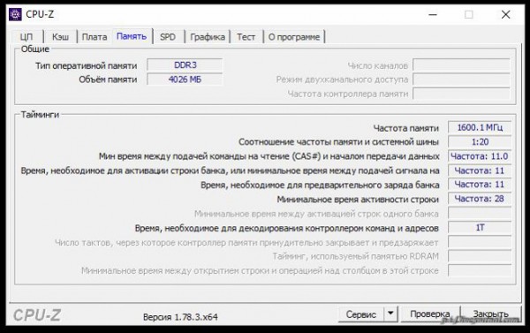The image size is (530, 333).
Task: Go to the Память tab
Action: tap(132, 36)
